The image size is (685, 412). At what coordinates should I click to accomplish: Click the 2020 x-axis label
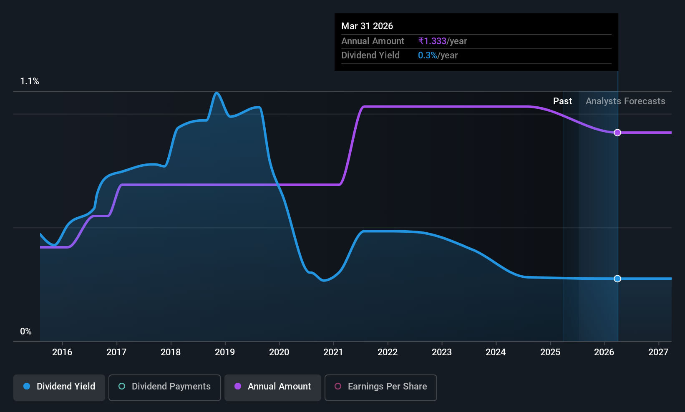coord(279,352)
